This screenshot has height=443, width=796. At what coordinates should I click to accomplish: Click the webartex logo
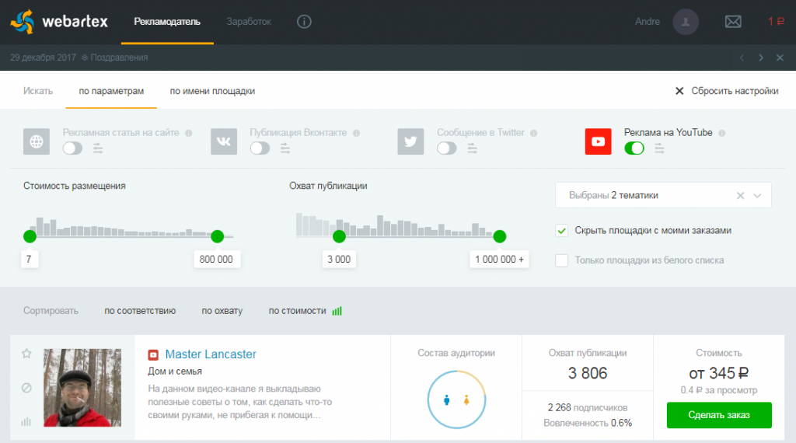coord(59,21)
